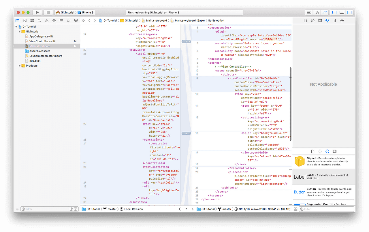Select the Button item in library
Image resolution: width=369 pixels, height=232 pixels.
(x=324, y=192)
